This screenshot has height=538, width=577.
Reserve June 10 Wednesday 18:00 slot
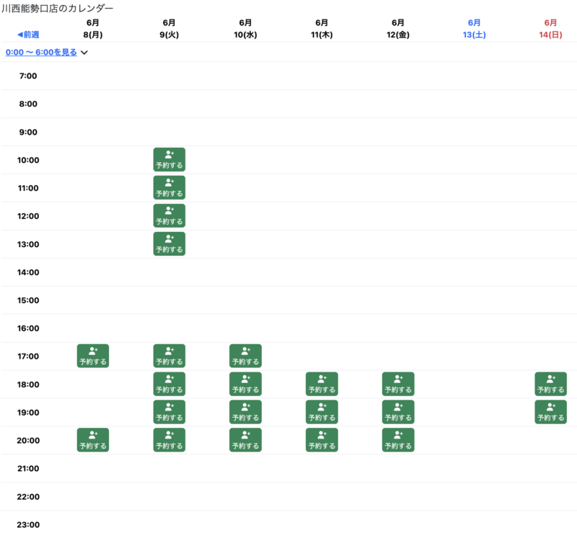tap(245, 384)
